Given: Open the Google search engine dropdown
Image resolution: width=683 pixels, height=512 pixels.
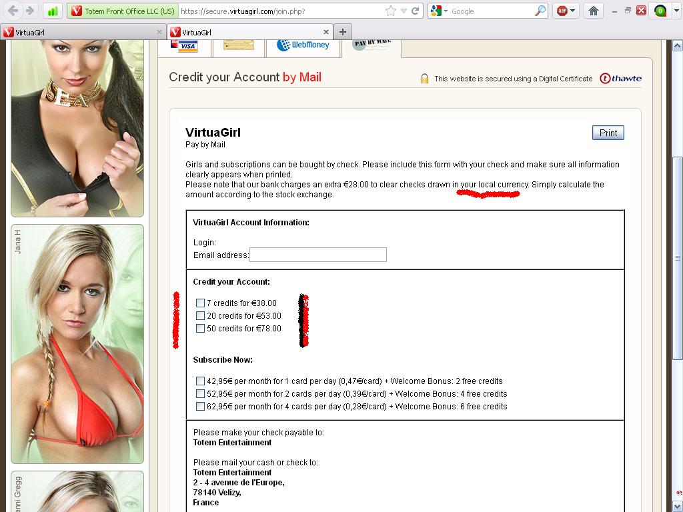Looking at the screenshot, I should point(439,11).
